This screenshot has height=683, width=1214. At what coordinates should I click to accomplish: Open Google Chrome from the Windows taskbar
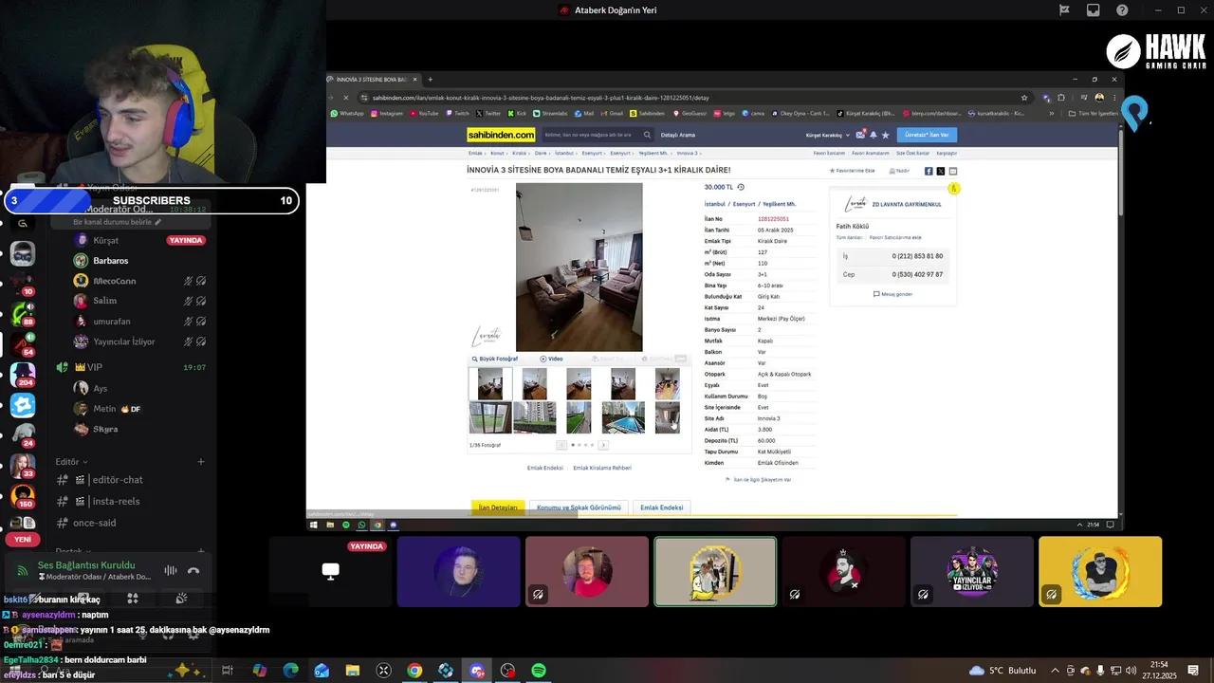[x=414, y=671]
